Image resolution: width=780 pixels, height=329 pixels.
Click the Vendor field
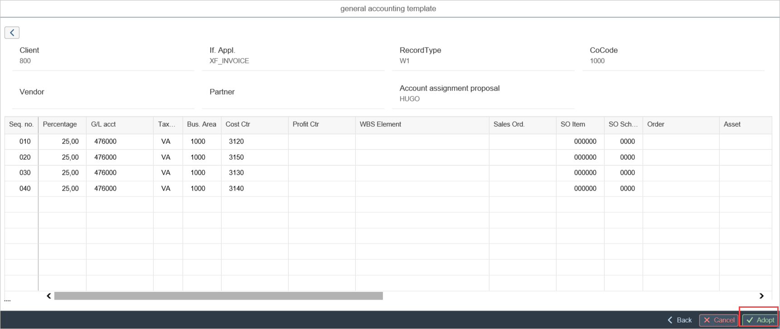tap(103, 99)
